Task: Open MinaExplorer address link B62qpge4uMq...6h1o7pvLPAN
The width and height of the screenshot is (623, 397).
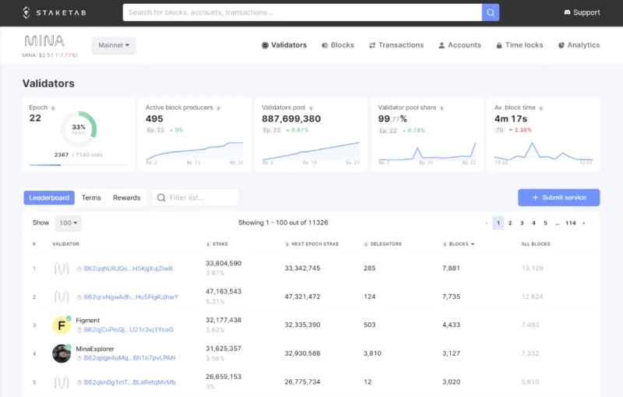Action: 129,358
